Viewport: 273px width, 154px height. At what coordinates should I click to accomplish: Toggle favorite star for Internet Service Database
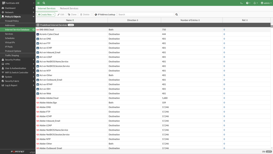click(x=33, y=30)
